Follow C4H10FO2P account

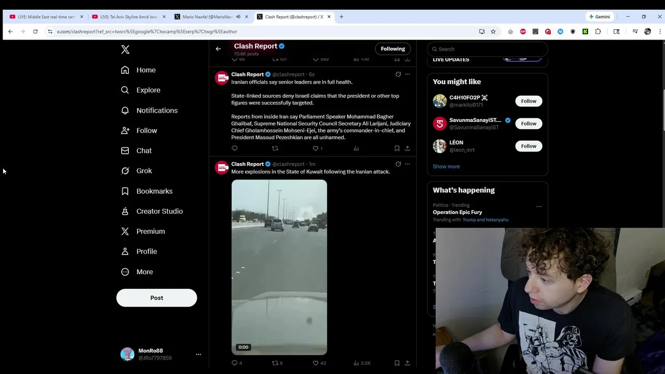coord(528,101)
